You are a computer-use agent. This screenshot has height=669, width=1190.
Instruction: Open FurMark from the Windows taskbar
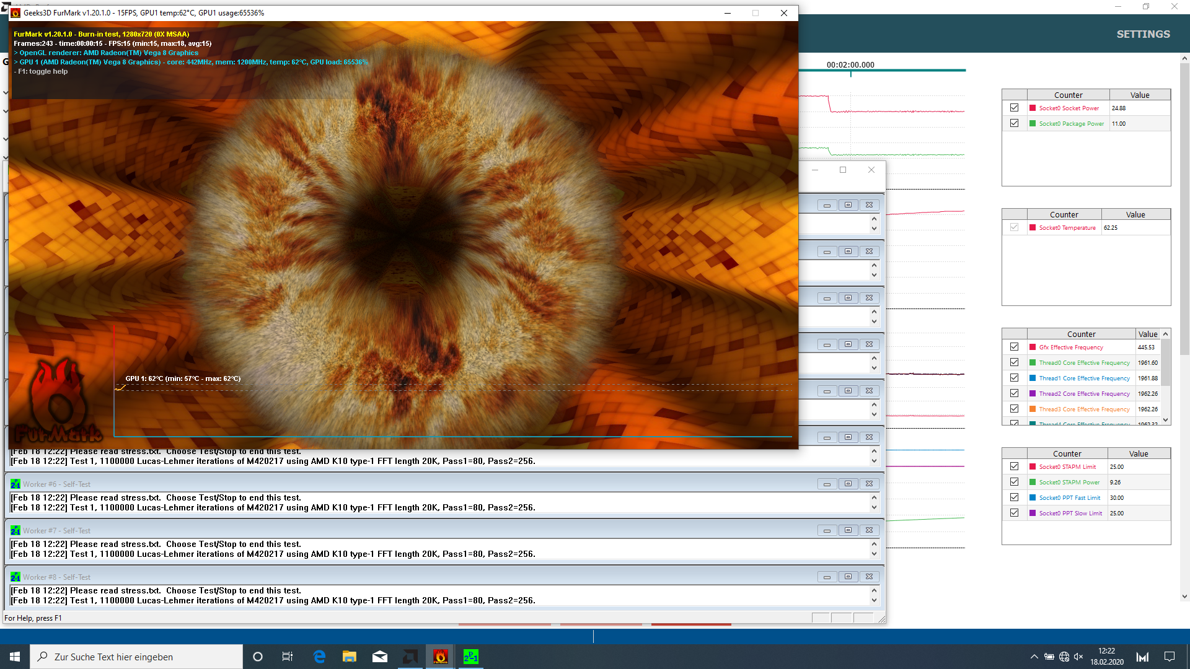point(440,657)
